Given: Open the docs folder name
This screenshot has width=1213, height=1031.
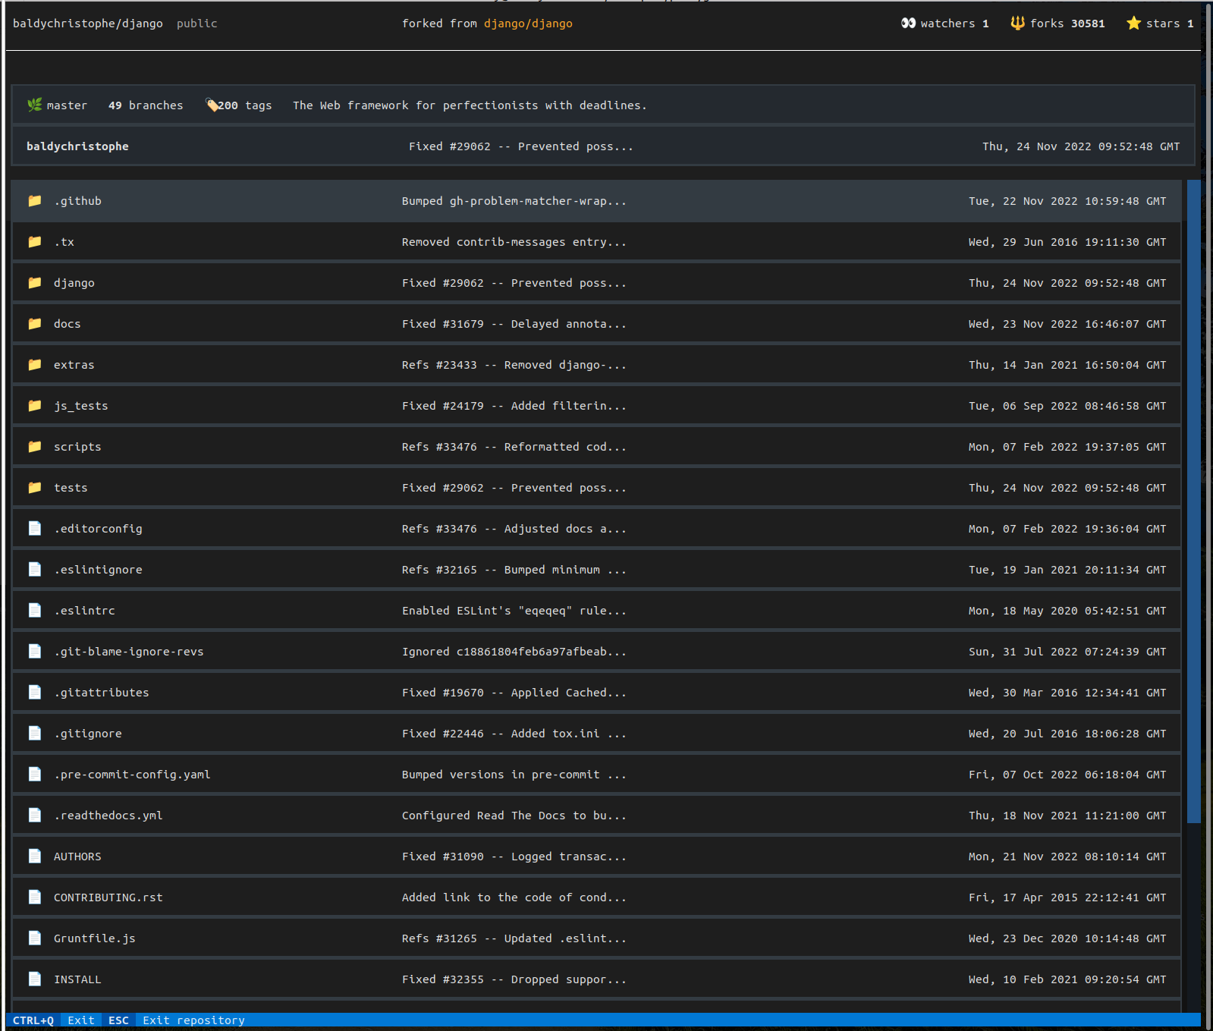Looking at the screenshot, I should [67, 324].
